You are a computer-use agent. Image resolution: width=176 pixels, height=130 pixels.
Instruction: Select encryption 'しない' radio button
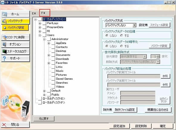point(107,46)
